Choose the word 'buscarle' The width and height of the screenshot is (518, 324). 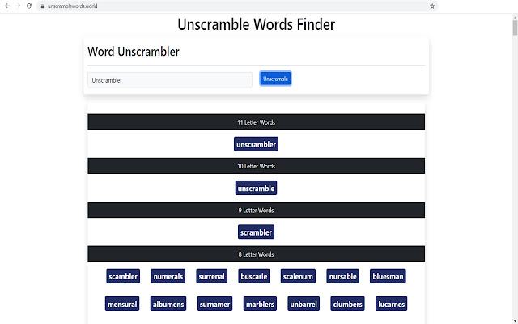253,276
